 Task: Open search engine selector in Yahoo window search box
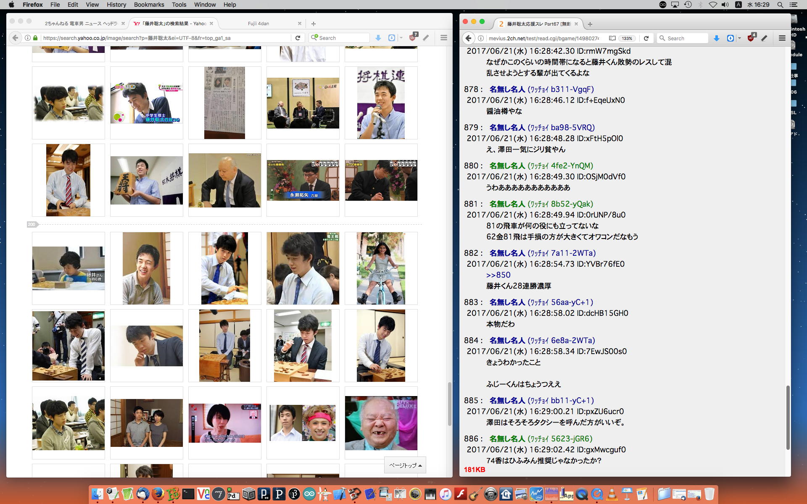[x=314, y=38]
